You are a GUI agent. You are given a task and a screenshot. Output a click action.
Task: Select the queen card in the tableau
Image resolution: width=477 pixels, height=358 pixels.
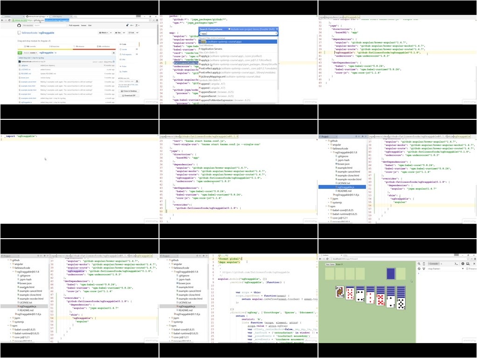click(x=340, y=292)
